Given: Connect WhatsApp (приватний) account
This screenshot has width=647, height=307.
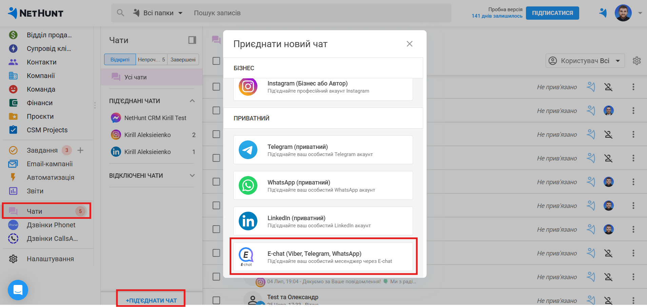Looking at the screenshot, I should point(323,186).
